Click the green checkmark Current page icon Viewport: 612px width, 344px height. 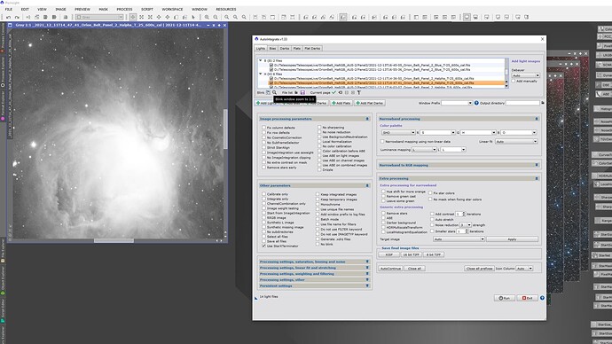[333, 92]
